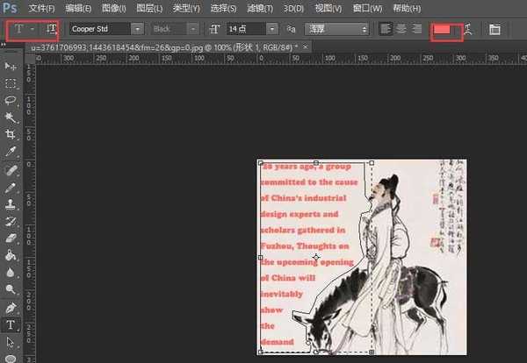This screenshot has width=527, height=363.
Task: Select the Clone Stamp tool
Action: 11,203
